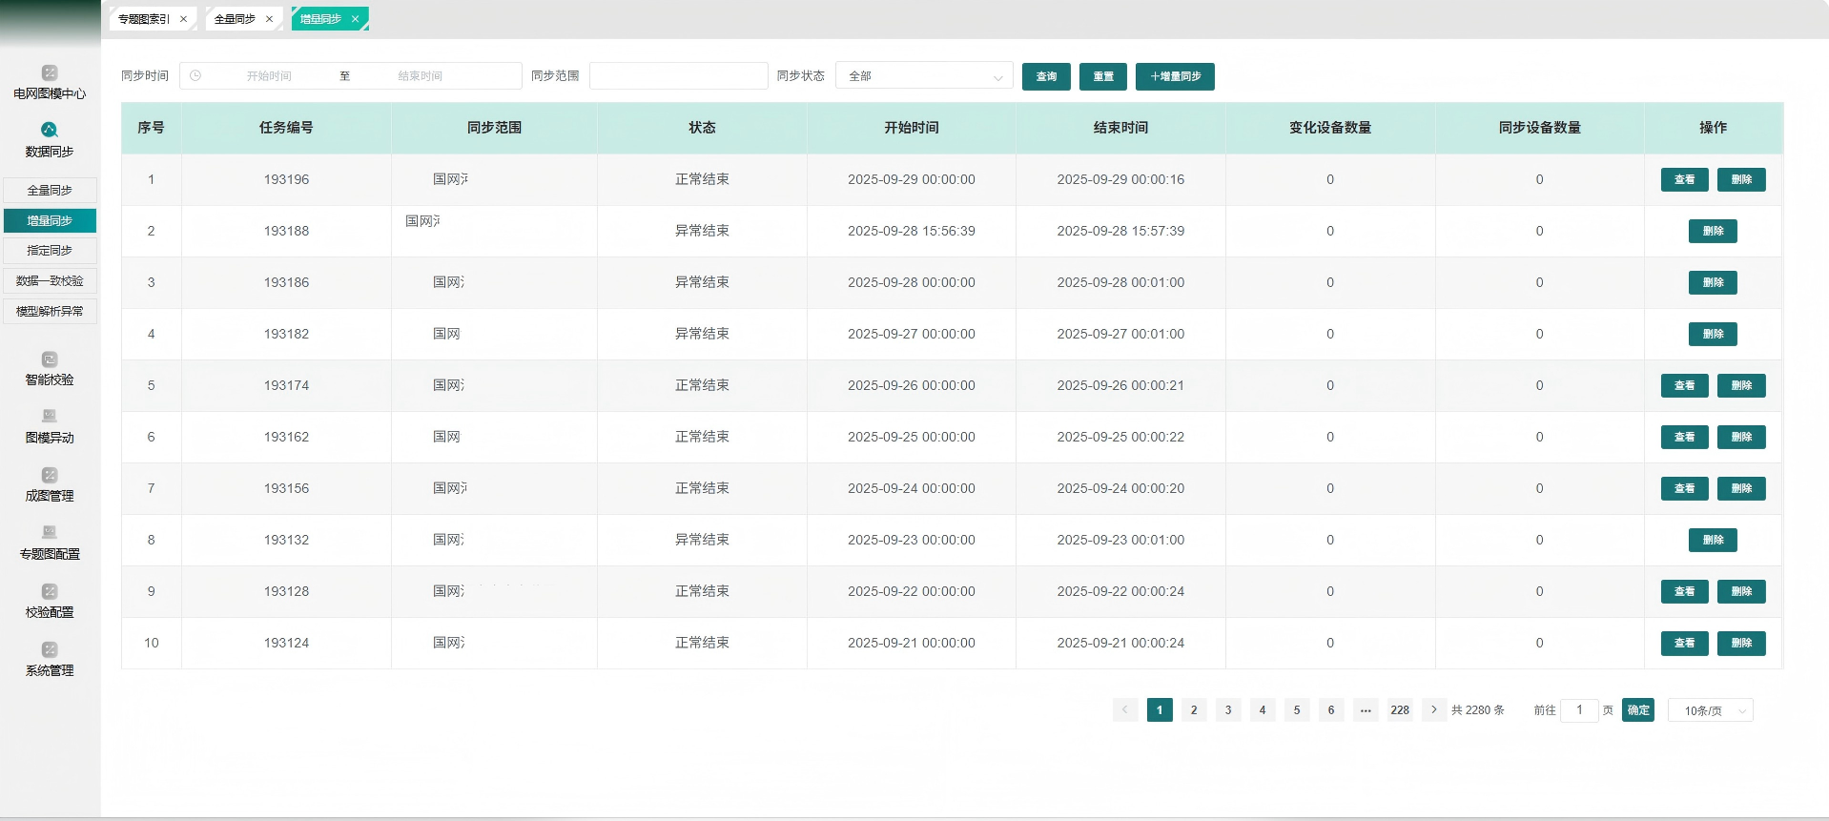The height and width of the screenshot is (821, 1829).
Task: Open the 专题图配置 sidebar icon
Action: tap(50, 533)
